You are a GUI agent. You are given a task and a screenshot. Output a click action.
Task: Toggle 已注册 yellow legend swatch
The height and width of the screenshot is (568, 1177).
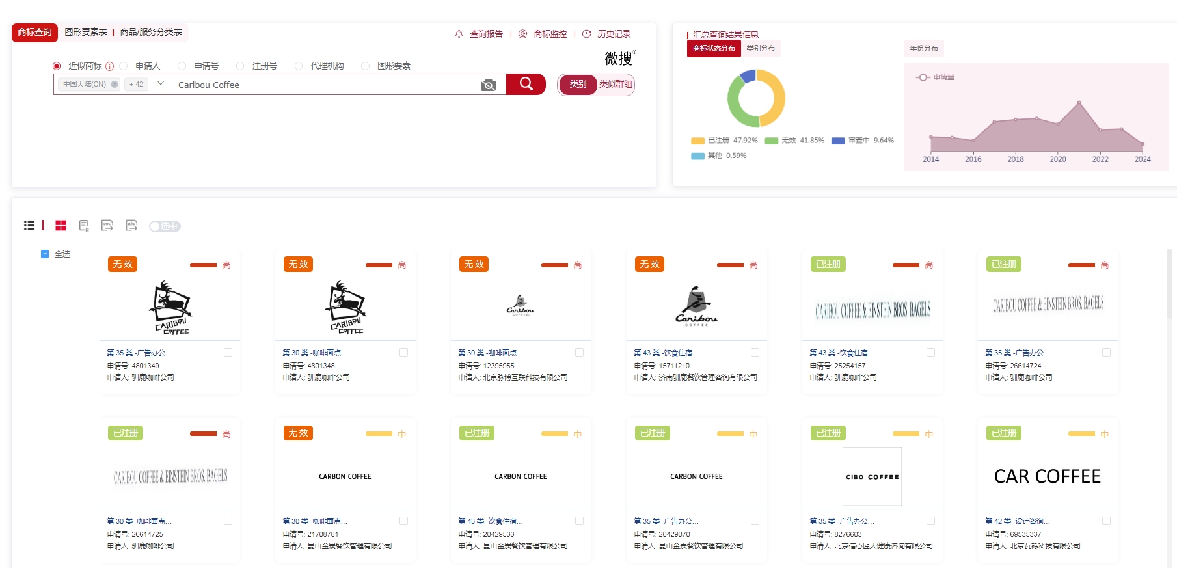click(x=697, y=141)
